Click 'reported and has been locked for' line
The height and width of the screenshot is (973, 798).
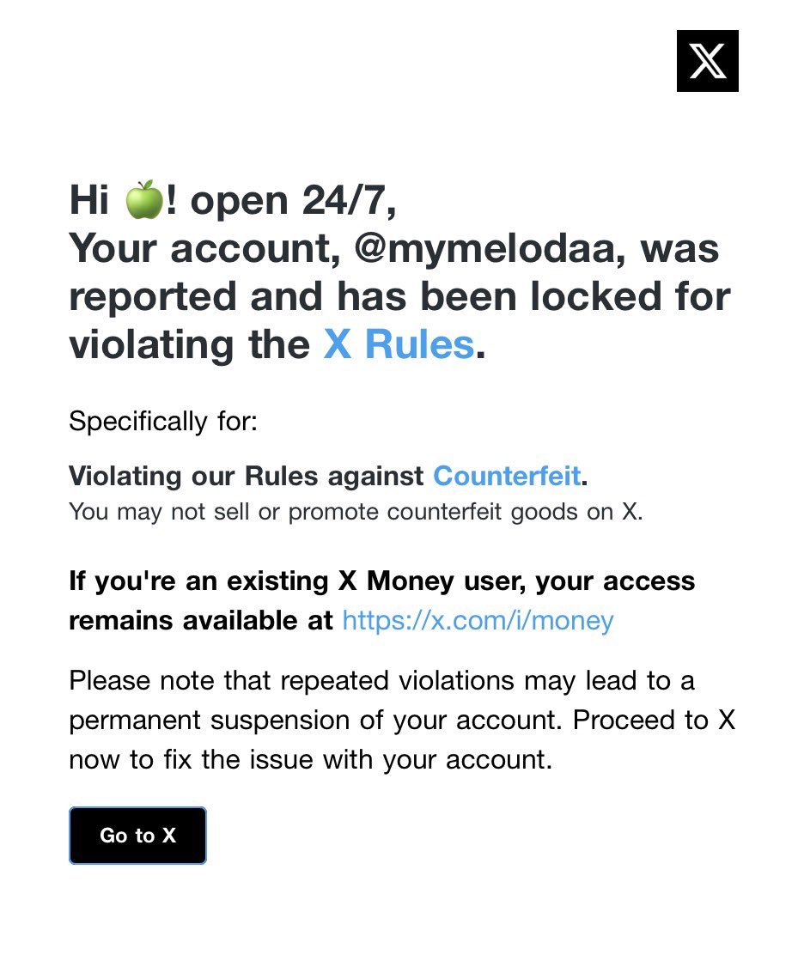pos(399,296)
